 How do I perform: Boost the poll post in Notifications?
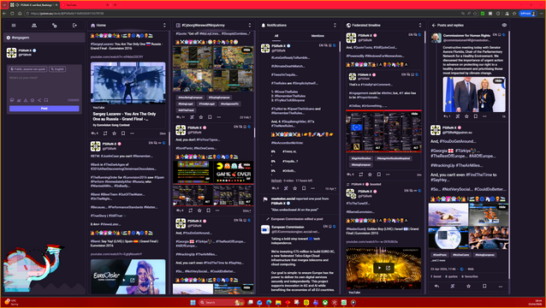286,188
